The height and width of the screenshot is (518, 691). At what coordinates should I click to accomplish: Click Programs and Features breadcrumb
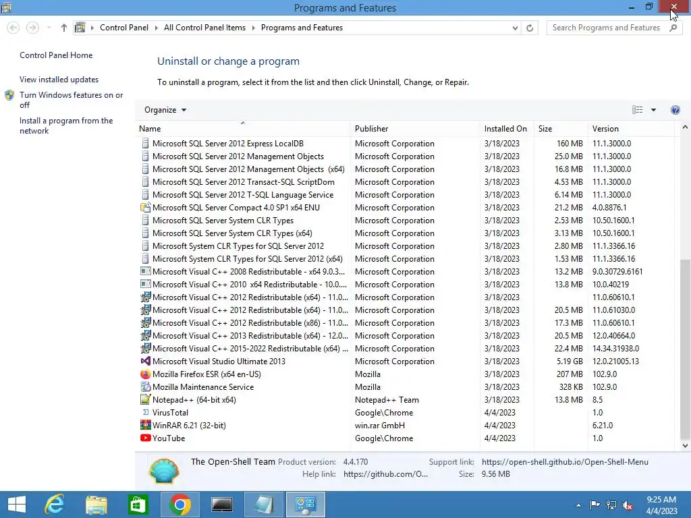(x=302, y=27)
